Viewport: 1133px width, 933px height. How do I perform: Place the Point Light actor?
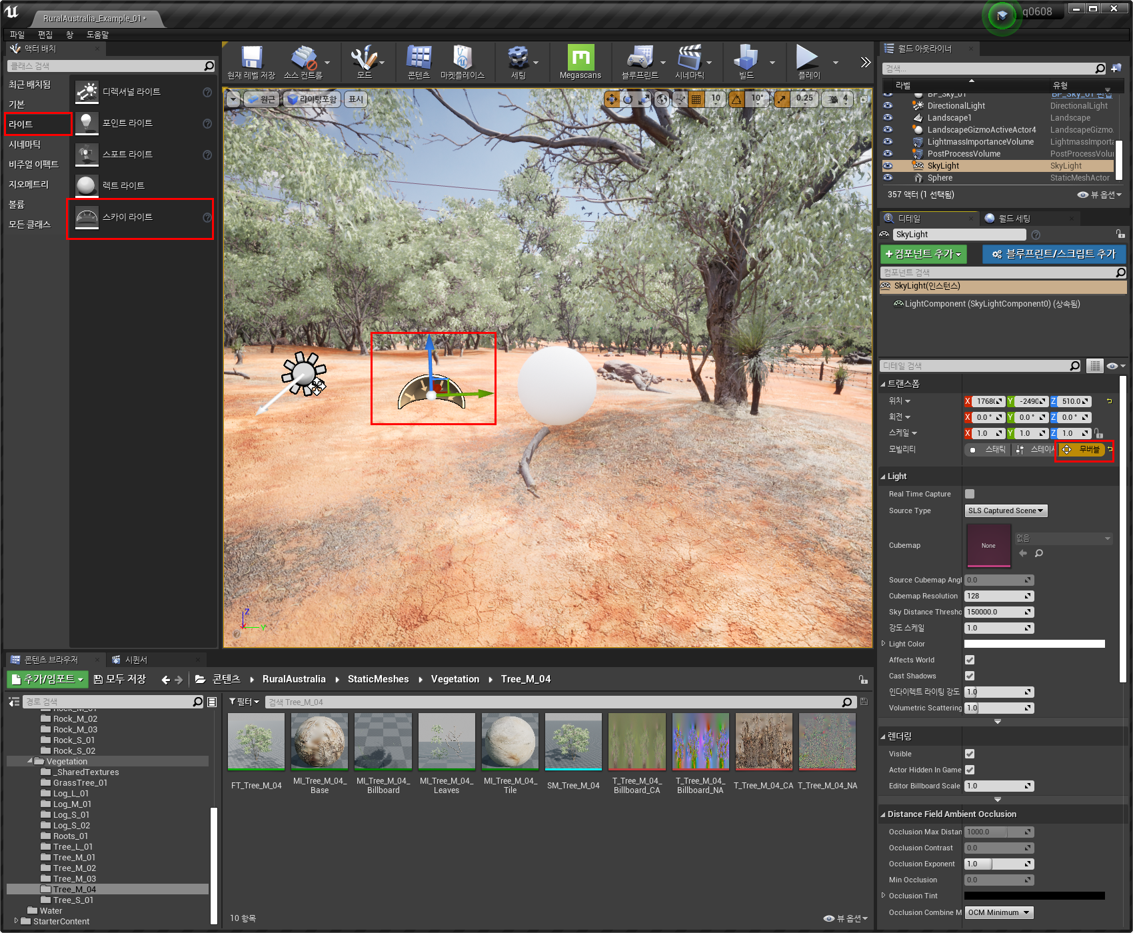tap(143, 123)
